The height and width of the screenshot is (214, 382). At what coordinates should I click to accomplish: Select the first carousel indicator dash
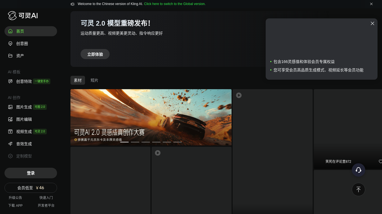click(124, 142)
